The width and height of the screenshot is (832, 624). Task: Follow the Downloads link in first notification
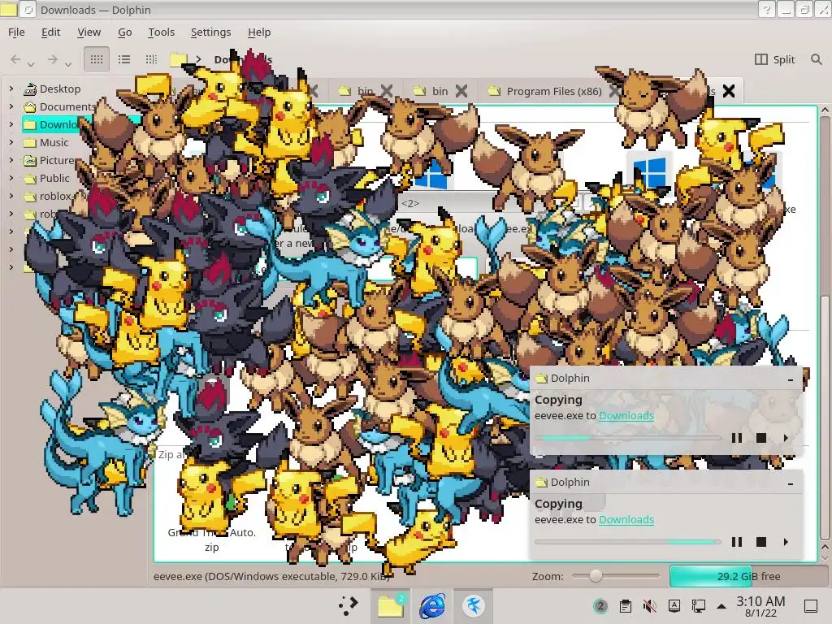point(626,415)
